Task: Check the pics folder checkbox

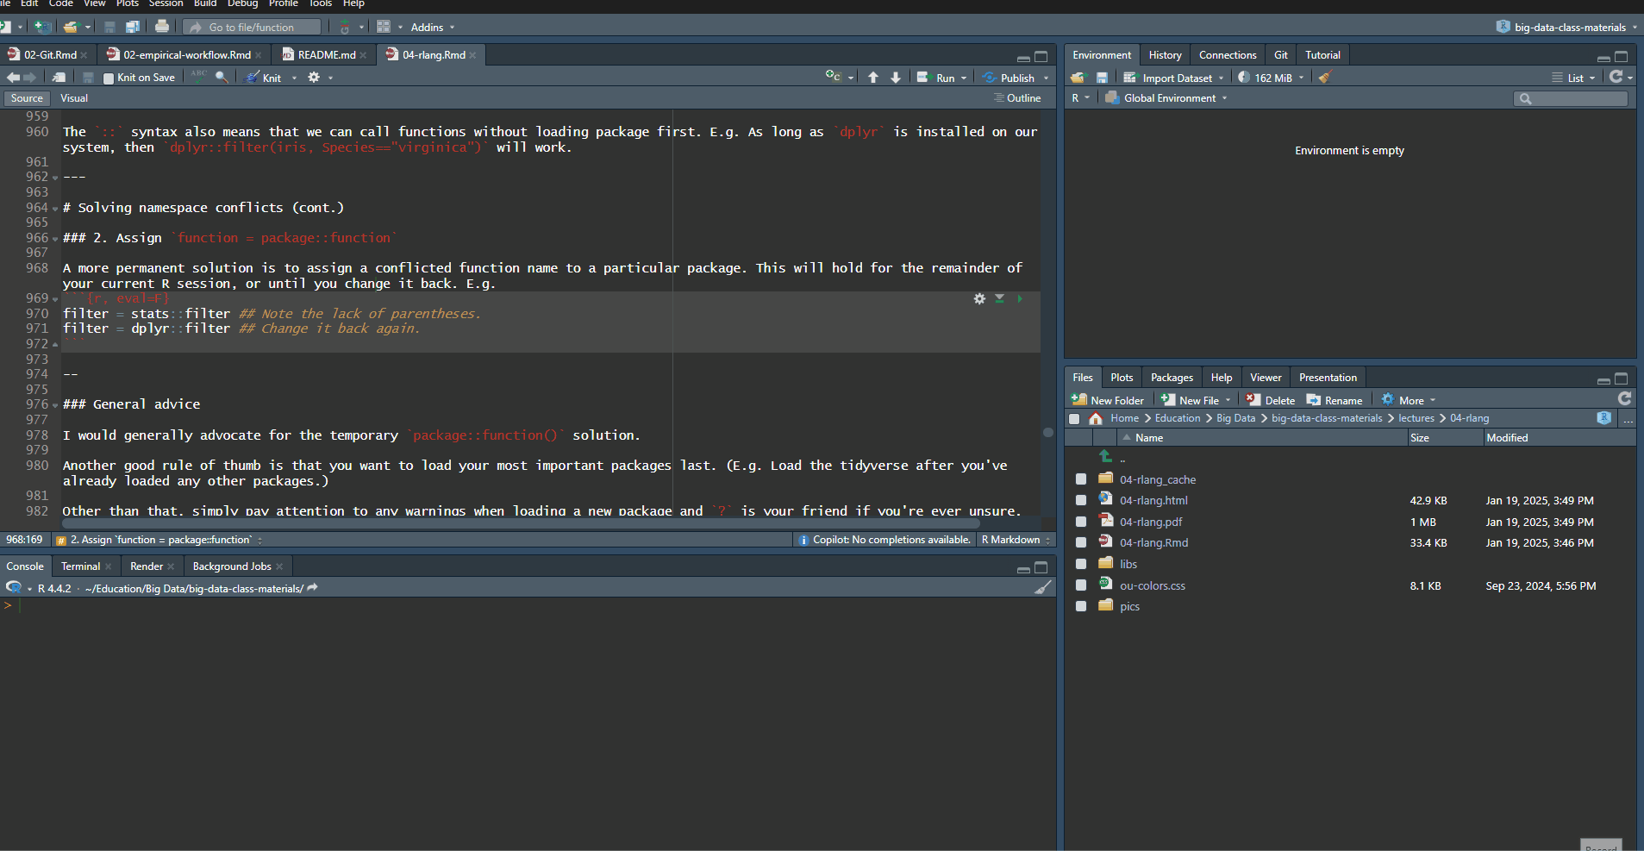Action: pyautogui.click(x=1081, y=606)
